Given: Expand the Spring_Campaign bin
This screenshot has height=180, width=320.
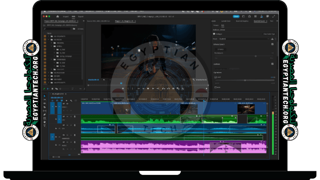Looking at the screenshot, I should [x=55, y=56].
